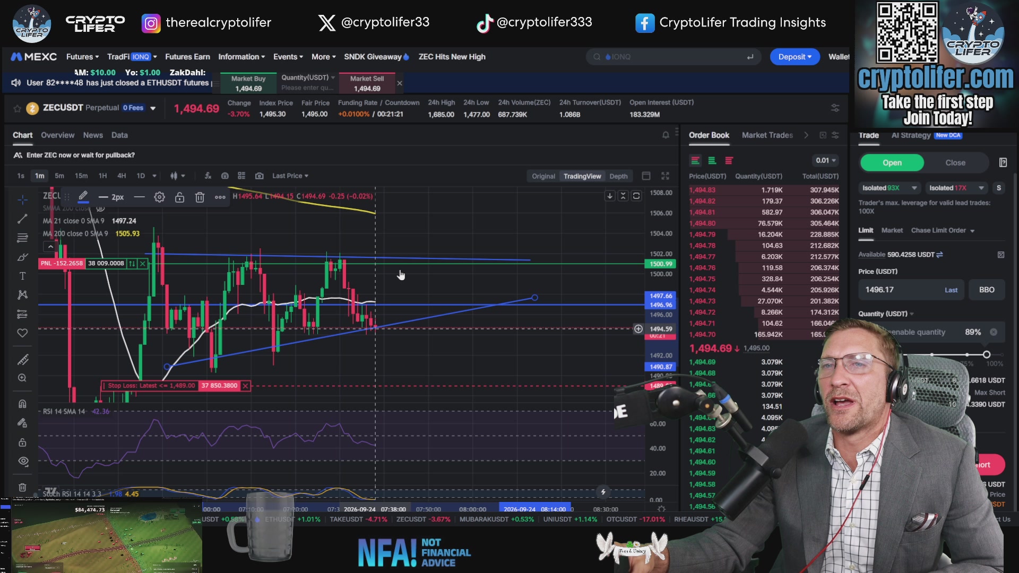Add ZECUSDT to favorites star

pyautogui.click(x=17, y=108)
